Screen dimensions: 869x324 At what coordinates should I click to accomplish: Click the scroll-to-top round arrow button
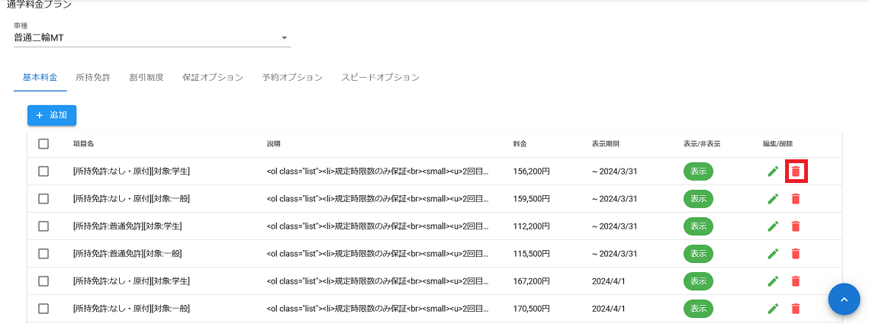tap(844, 300)
